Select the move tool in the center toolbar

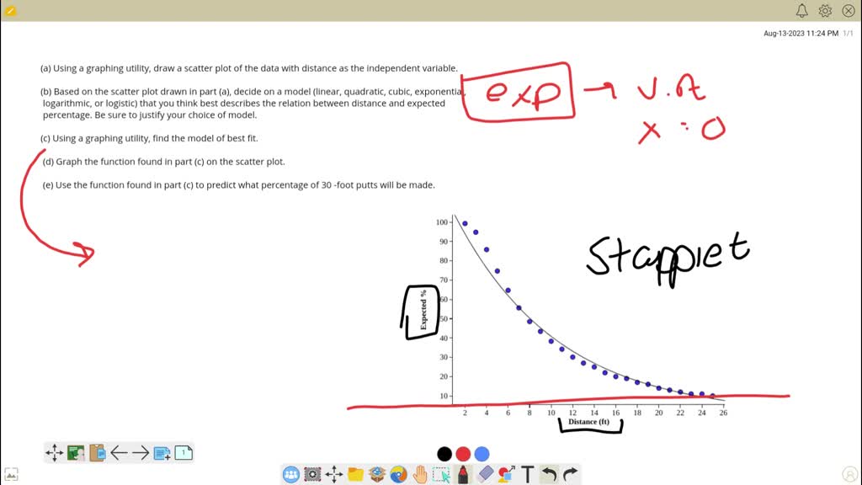pos(333,474)
